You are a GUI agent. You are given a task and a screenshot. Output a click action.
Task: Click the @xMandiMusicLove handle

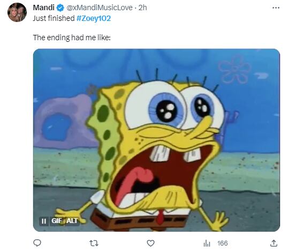pos(100,8)
